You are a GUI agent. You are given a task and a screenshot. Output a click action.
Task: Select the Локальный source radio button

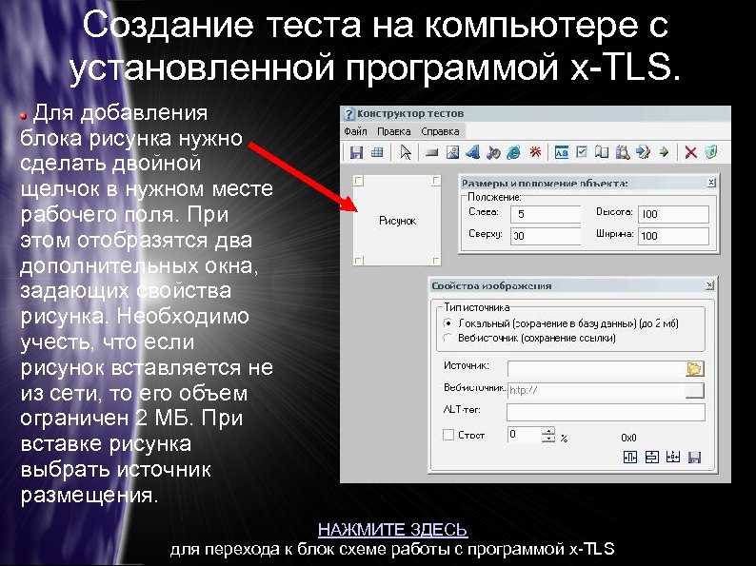[x=448, y=323]
